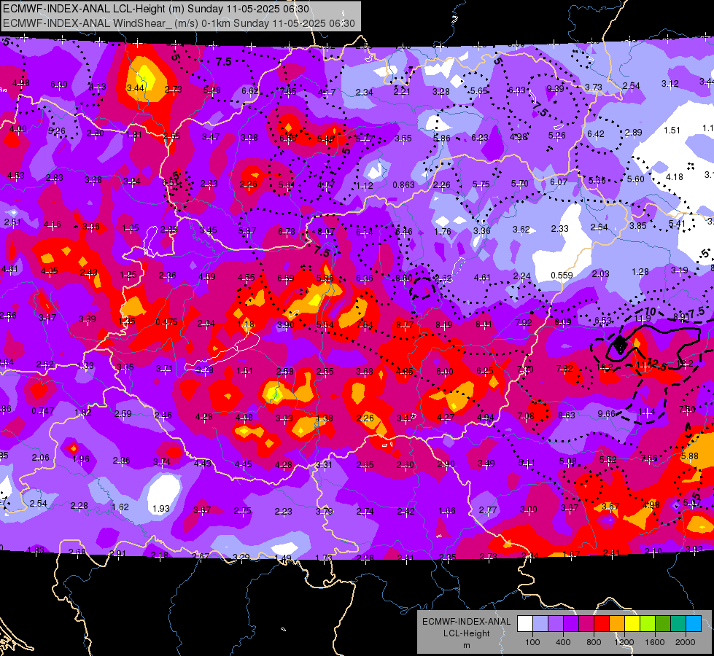This screenshot has height=656, width=714.
Task: Click the grid value 9.66
Action: tap(607, 413)
